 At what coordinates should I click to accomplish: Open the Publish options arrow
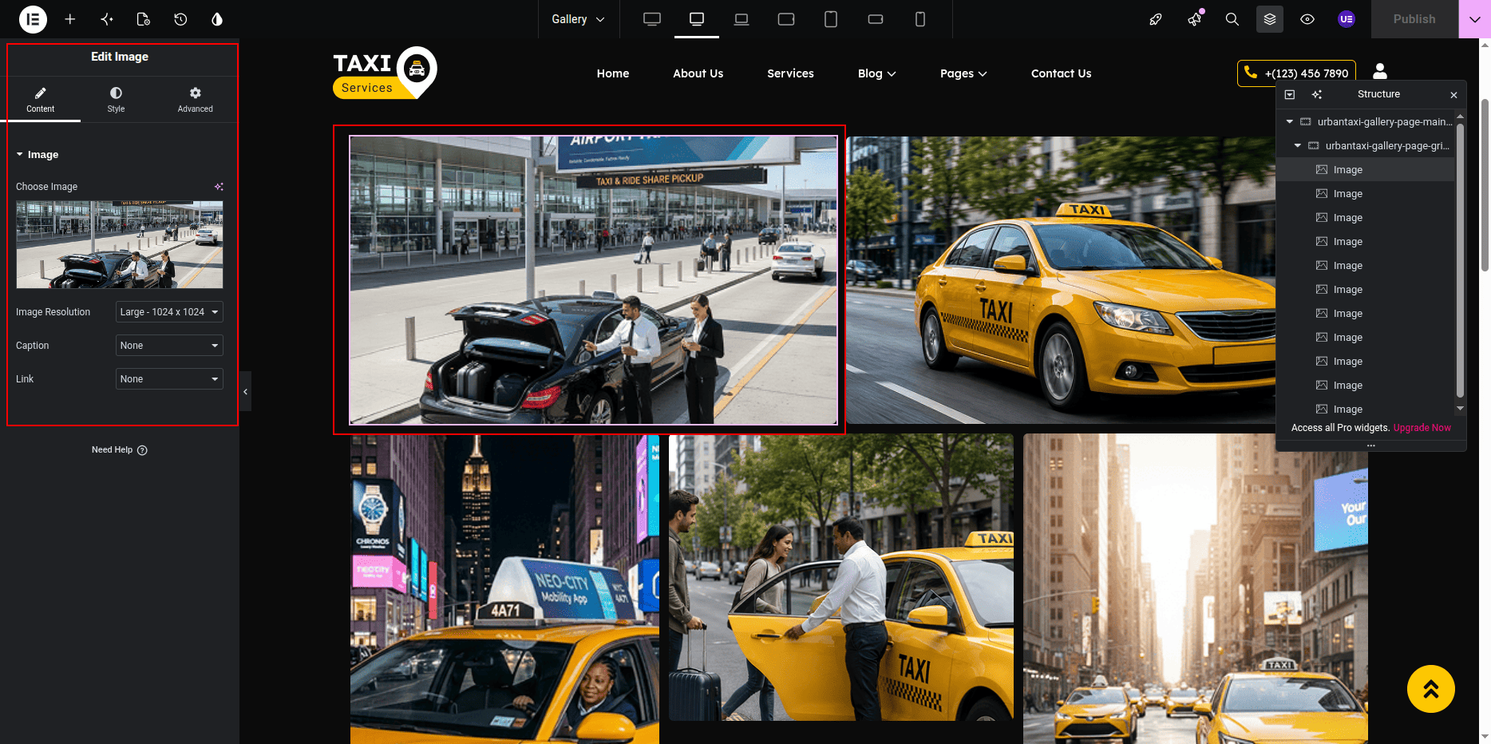point(1474,19)
